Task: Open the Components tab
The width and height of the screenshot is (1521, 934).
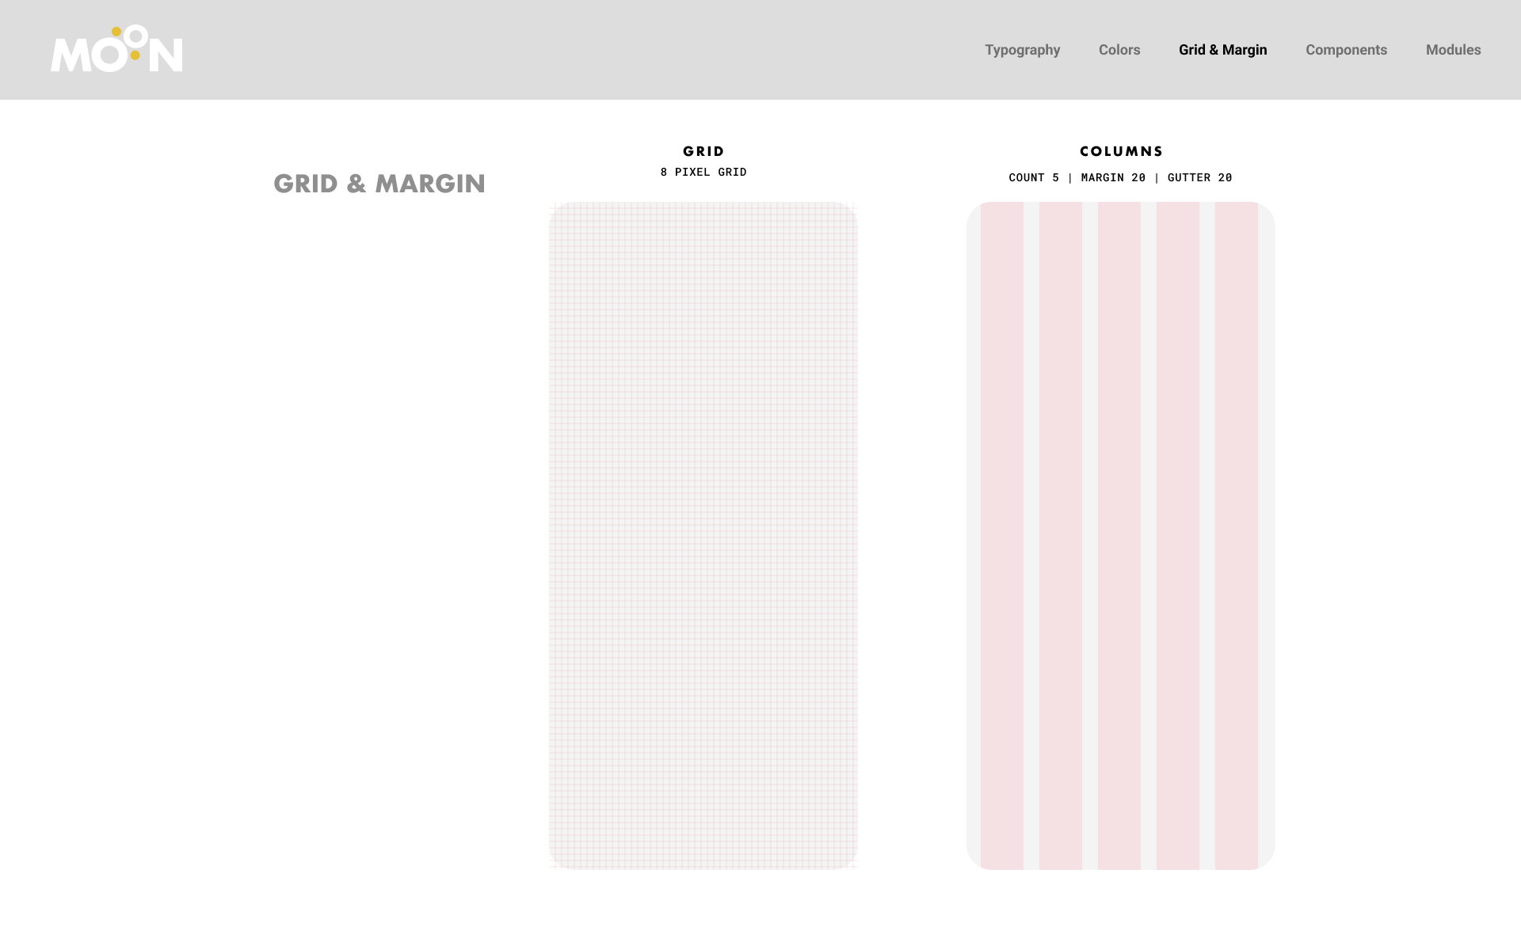Action: [1346, 50]
